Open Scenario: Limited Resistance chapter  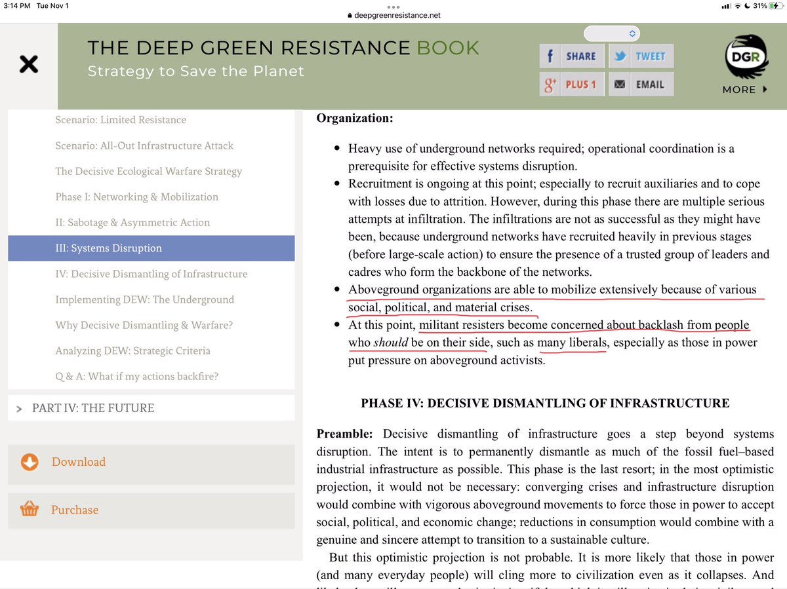click(x=121, y=120)
